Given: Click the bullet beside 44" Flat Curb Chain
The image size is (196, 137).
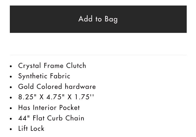Looking at the screenshot, I should 11,119.
